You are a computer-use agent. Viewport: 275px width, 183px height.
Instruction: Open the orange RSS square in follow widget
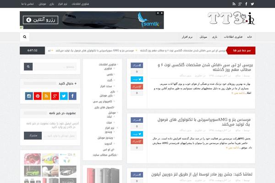(x=46, y=96)
